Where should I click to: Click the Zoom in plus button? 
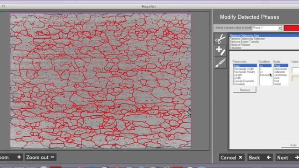click(11, 157)
